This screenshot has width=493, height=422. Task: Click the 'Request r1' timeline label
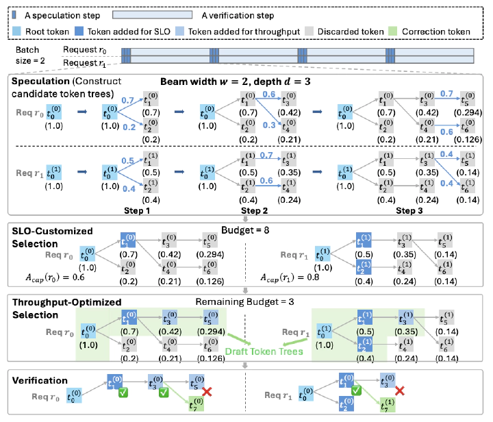coord(84,63)
